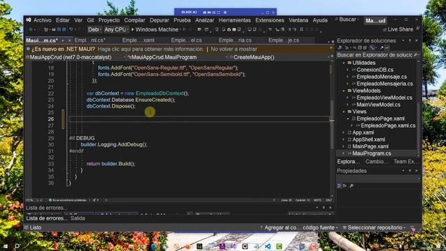Viewport: 446px width, 251px height.
Task: Select EmpleadoPage.xaml.cs in tree
Action: [388, 125]
